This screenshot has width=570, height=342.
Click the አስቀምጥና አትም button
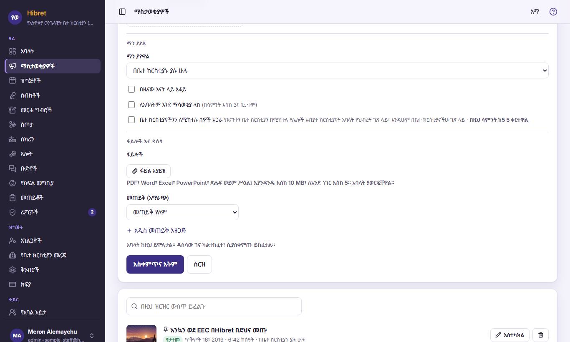(155, 264)
